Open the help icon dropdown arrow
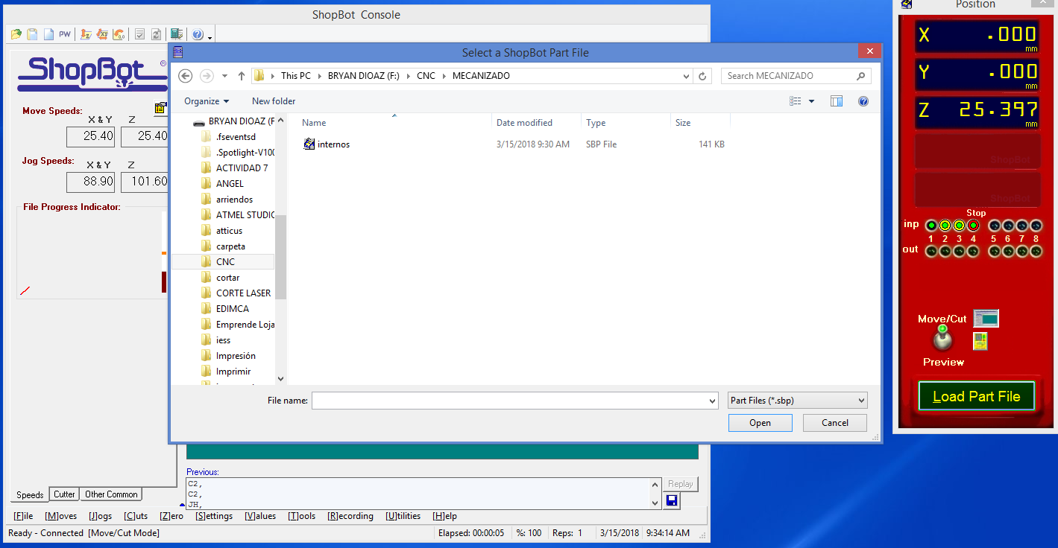1058x548 pixels. tap(210, 36)
